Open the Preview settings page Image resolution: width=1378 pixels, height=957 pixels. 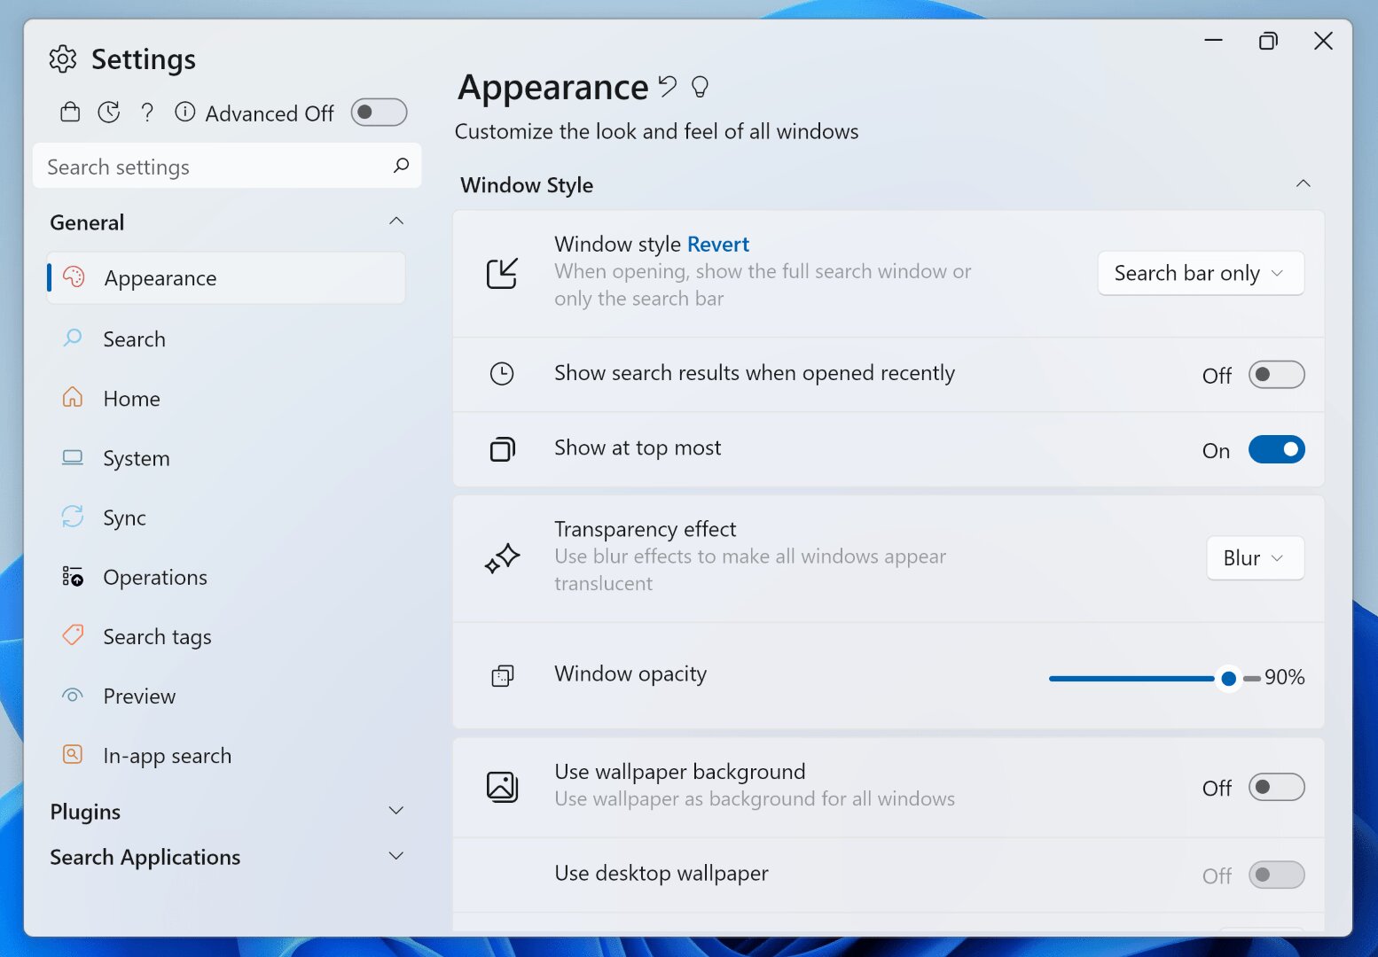(226, 696)
